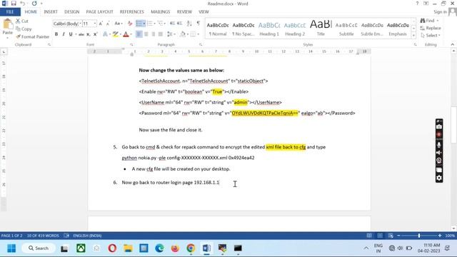Align text right
Viewport: 457px width, 257px height.
click(x=154, y=34)
